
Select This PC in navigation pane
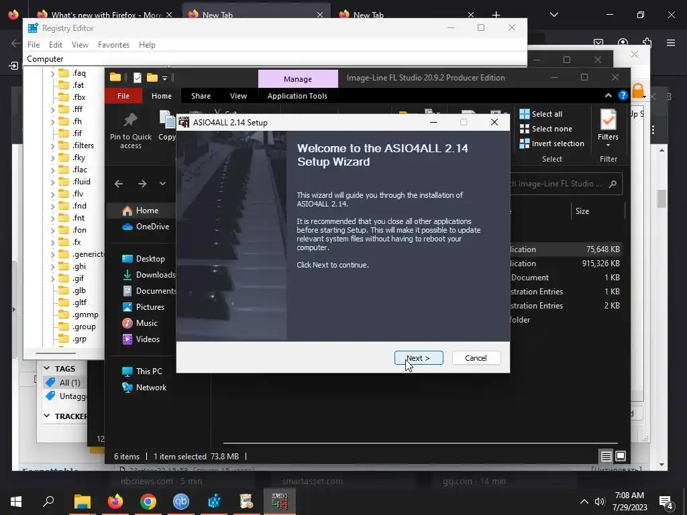click(142, 371)
